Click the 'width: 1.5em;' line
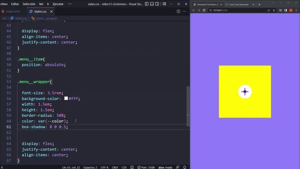 coord(37,104)
